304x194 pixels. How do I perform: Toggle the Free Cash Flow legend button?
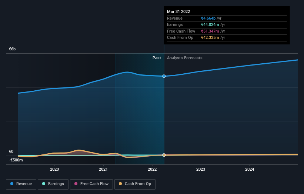pos(91,184)
